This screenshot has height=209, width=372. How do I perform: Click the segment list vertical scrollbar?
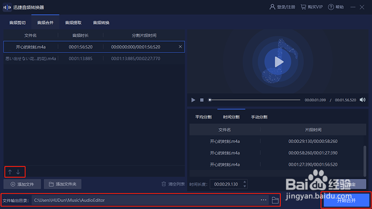click(x=365, y=161)
